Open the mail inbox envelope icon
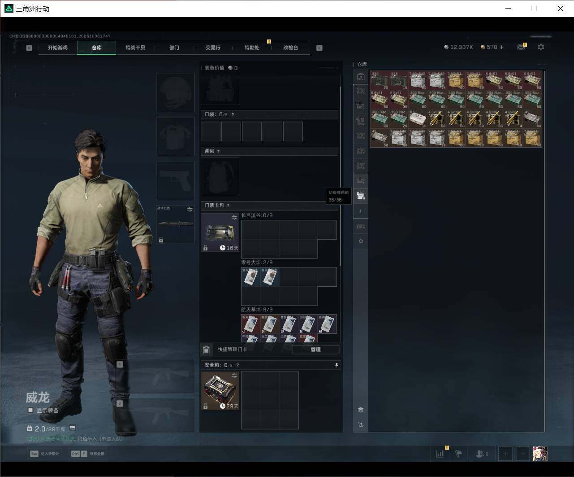This screenshot has height=477, width=574. click(521, 47)
